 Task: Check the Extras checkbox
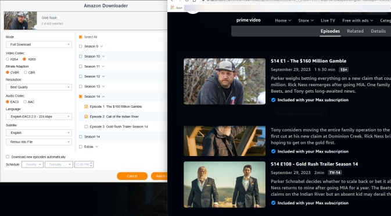81,147
